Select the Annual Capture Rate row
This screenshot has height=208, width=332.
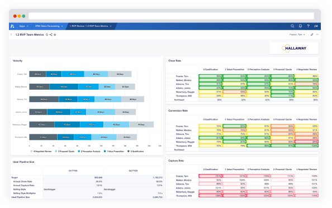(87, 185)
